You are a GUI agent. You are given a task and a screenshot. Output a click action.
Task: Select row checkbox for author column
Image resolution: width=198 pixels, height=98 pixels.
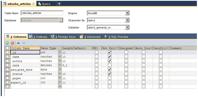pos(8,61)
